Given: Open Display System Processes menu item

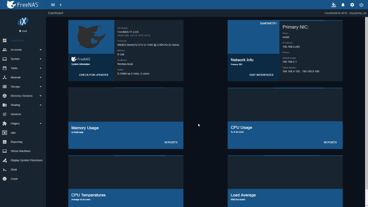Looking at the screenshot, I should [x=23, y=160].
